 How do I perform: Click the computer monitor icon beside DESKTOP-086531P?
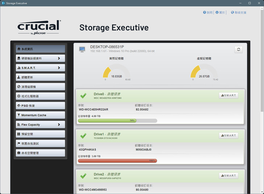(82, 49)
